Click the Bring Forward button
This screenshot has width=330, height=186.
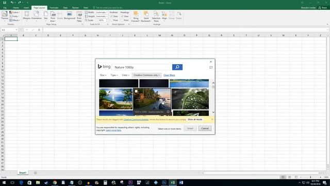(136, 17)
